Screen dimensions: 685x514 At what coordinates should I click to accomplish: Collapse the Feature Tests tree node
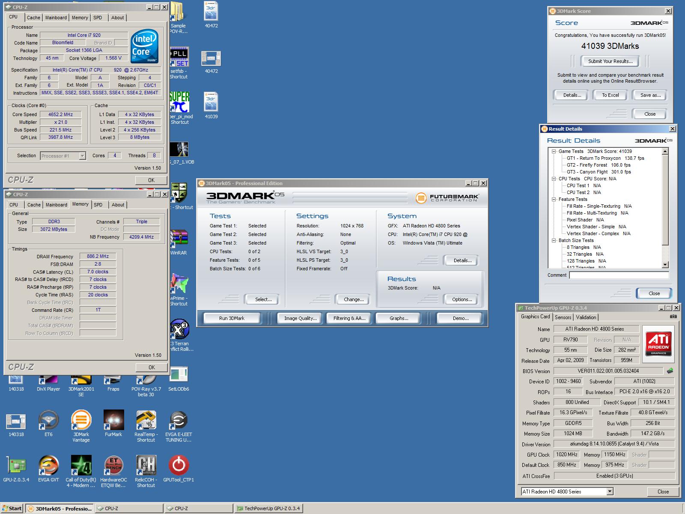point(554,199)
